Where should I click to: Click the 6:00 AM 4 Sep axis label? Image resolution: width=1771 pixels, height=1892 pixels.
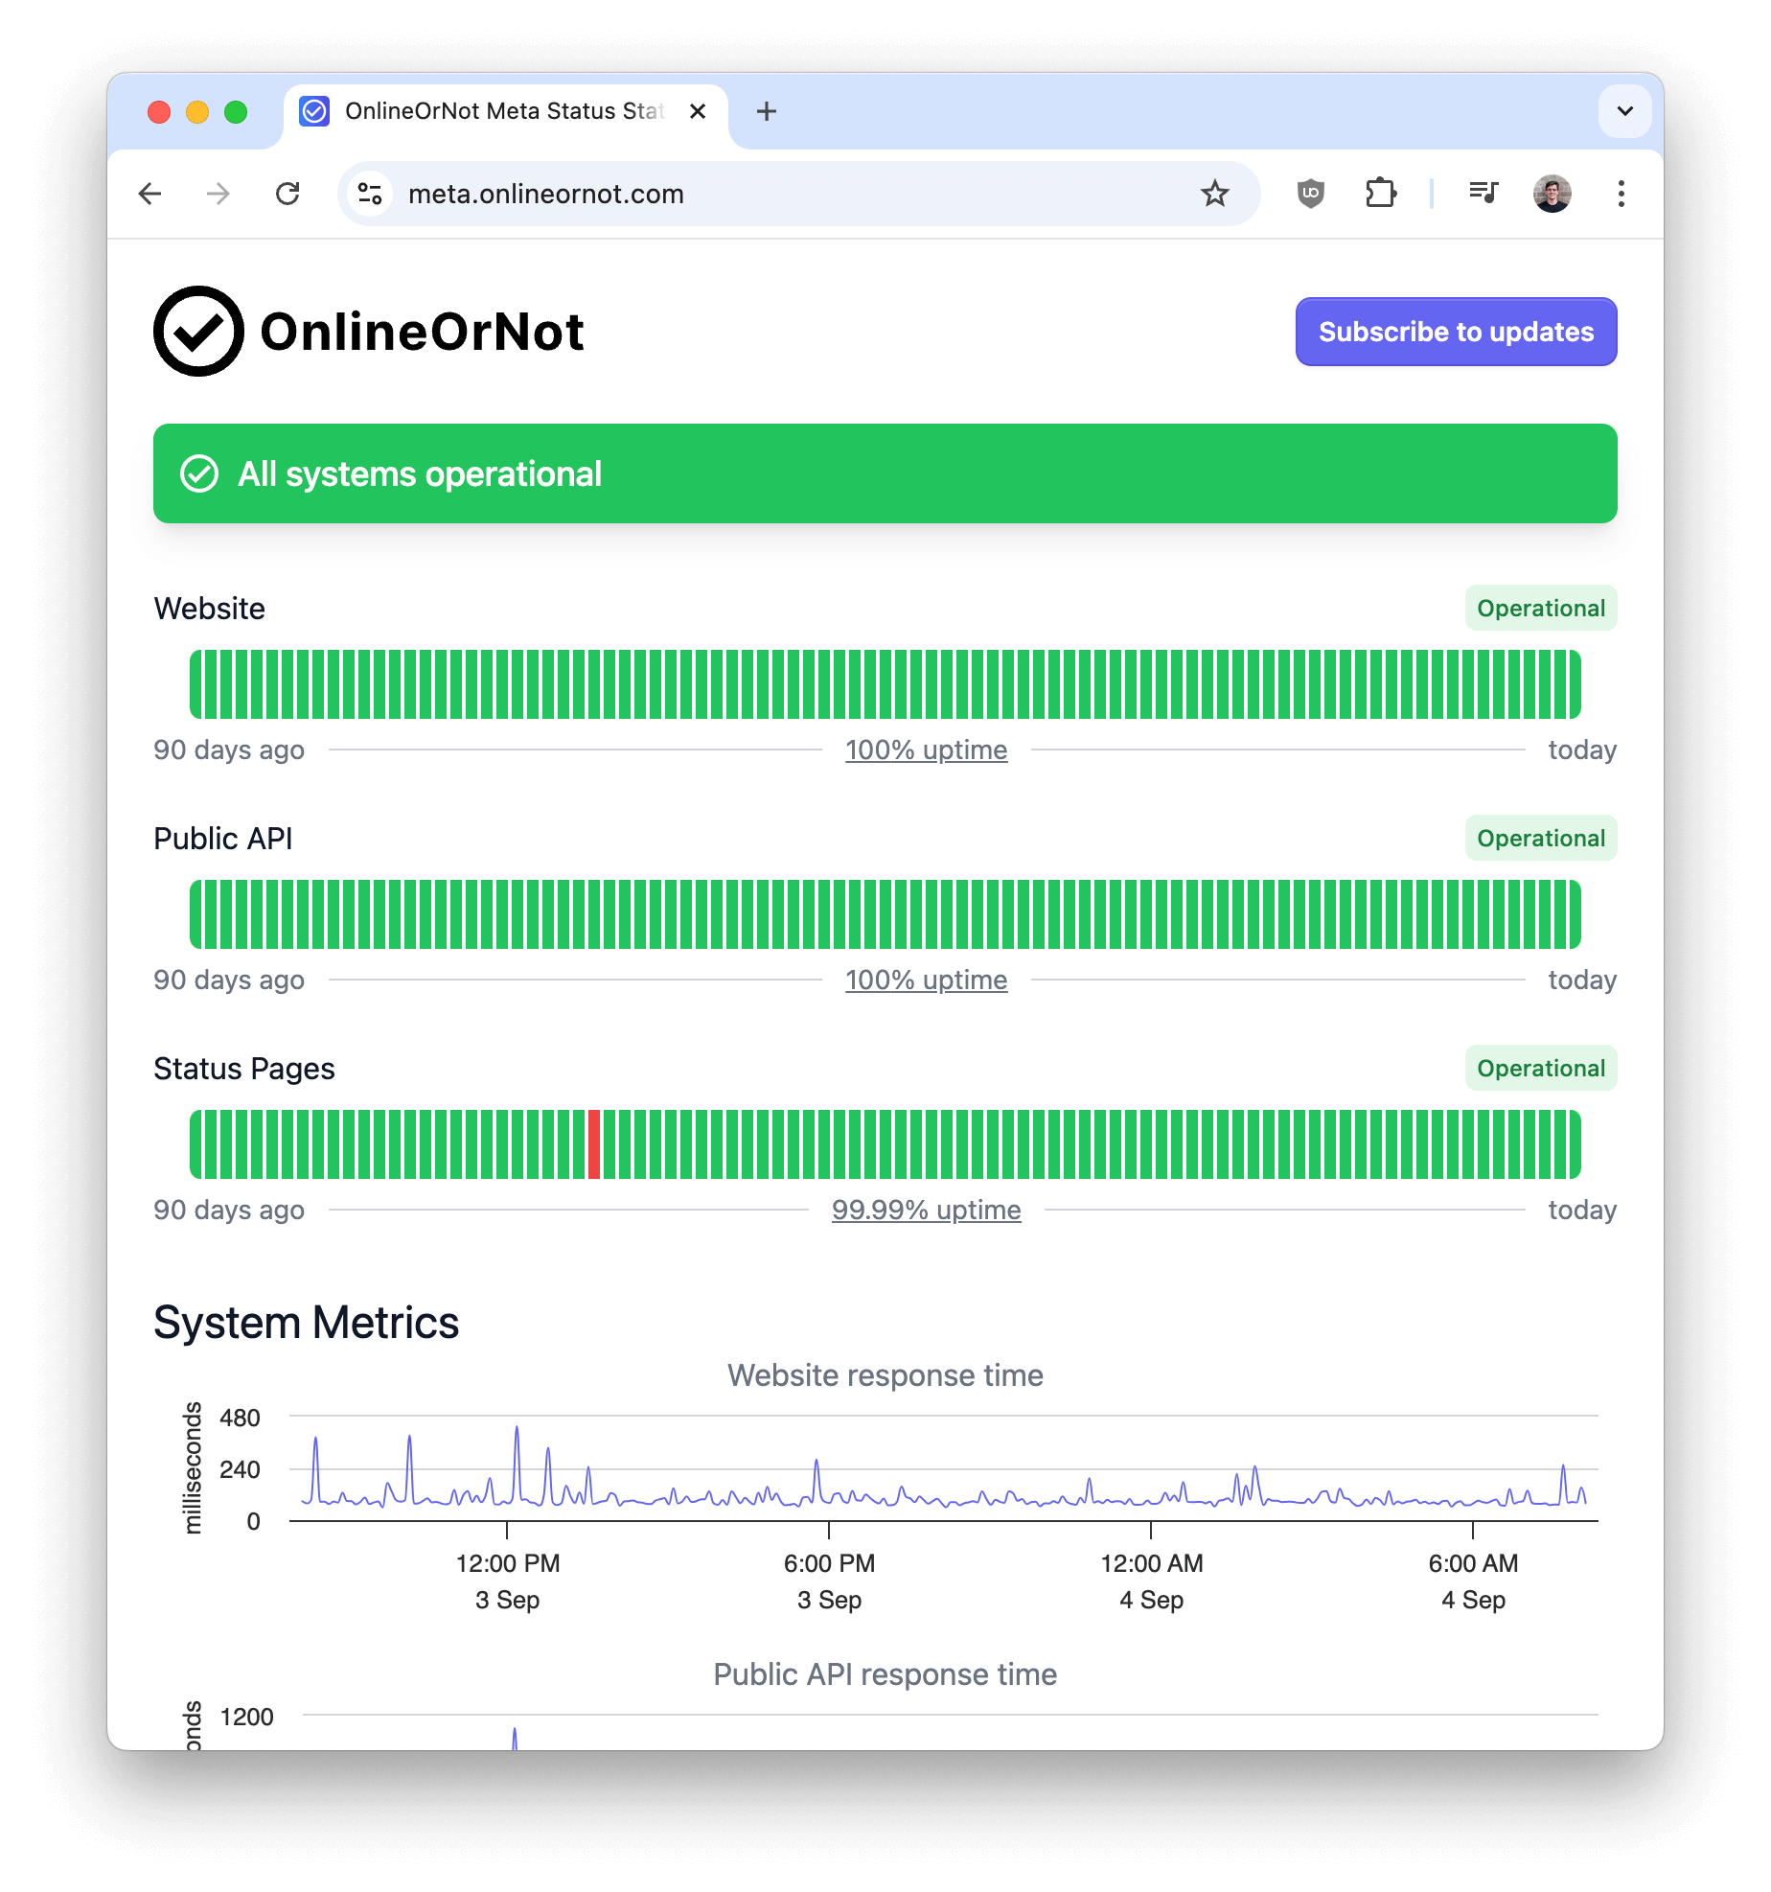(1473, 1581)
